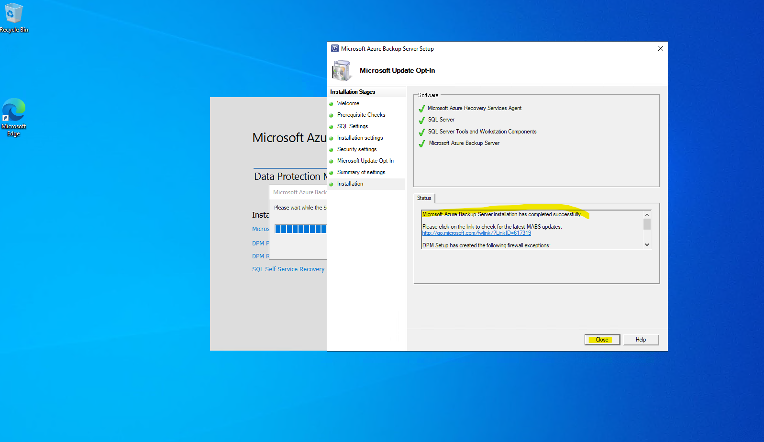The height and width of the screenshot is (442, 764).
Task: Click the green bullet beside Installation stage
Action: [x=331, y=184]
